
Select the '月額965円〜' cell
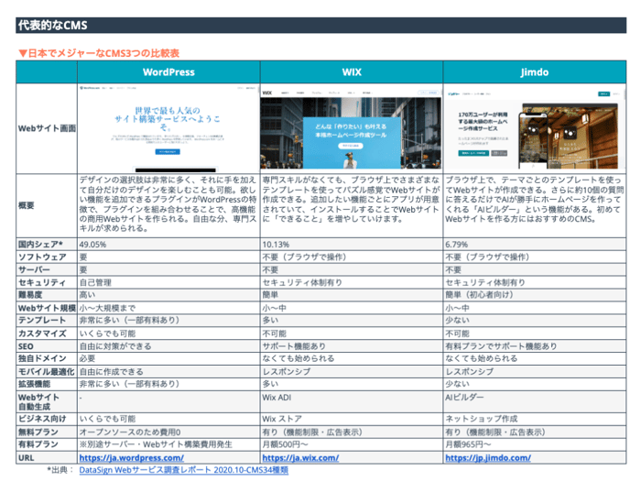coord(468,444)
